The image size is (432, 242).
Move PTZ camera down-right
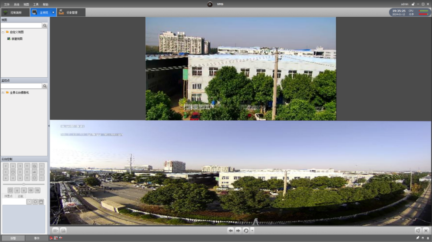20,178
